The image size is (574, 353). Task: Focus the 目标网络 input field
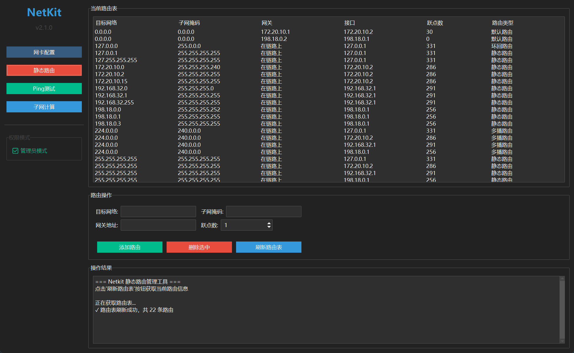tap(158, 212)
